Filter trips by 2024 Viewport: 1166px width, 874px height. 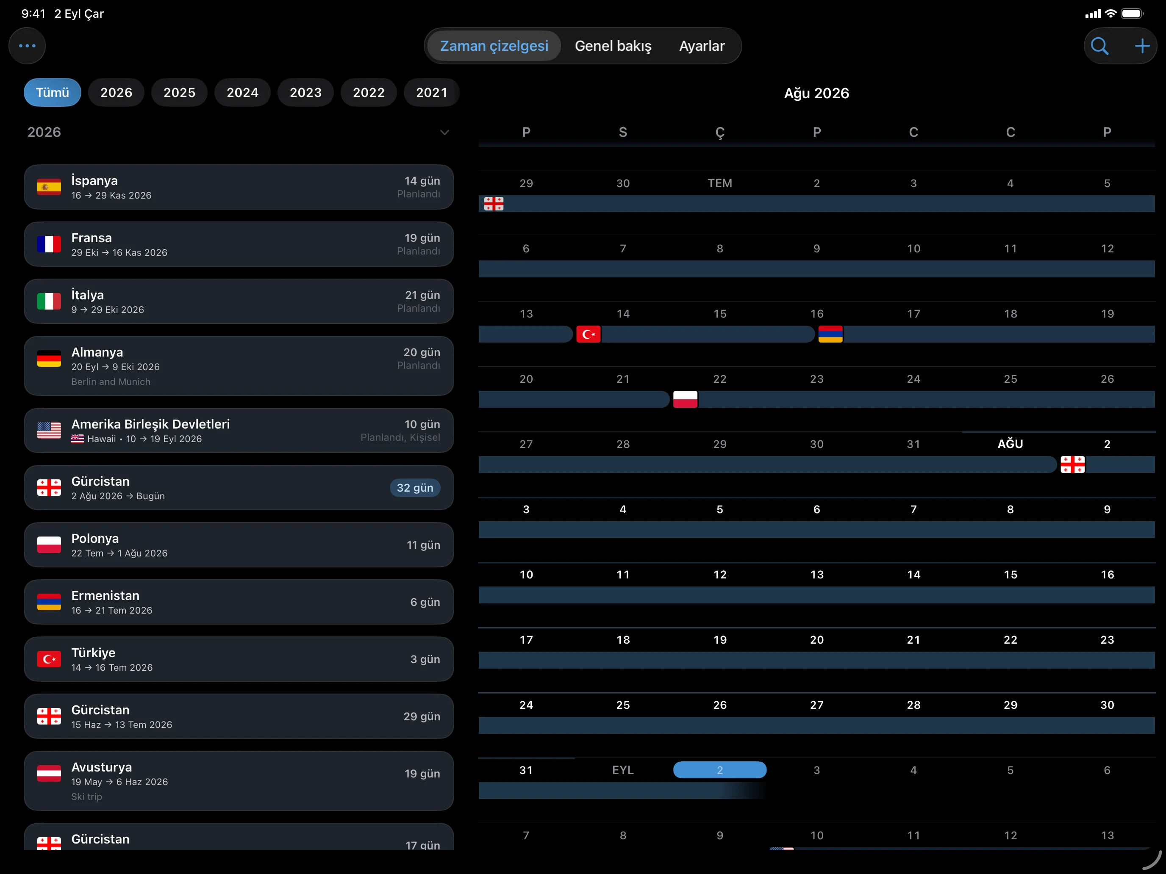(x=242, y=93)
